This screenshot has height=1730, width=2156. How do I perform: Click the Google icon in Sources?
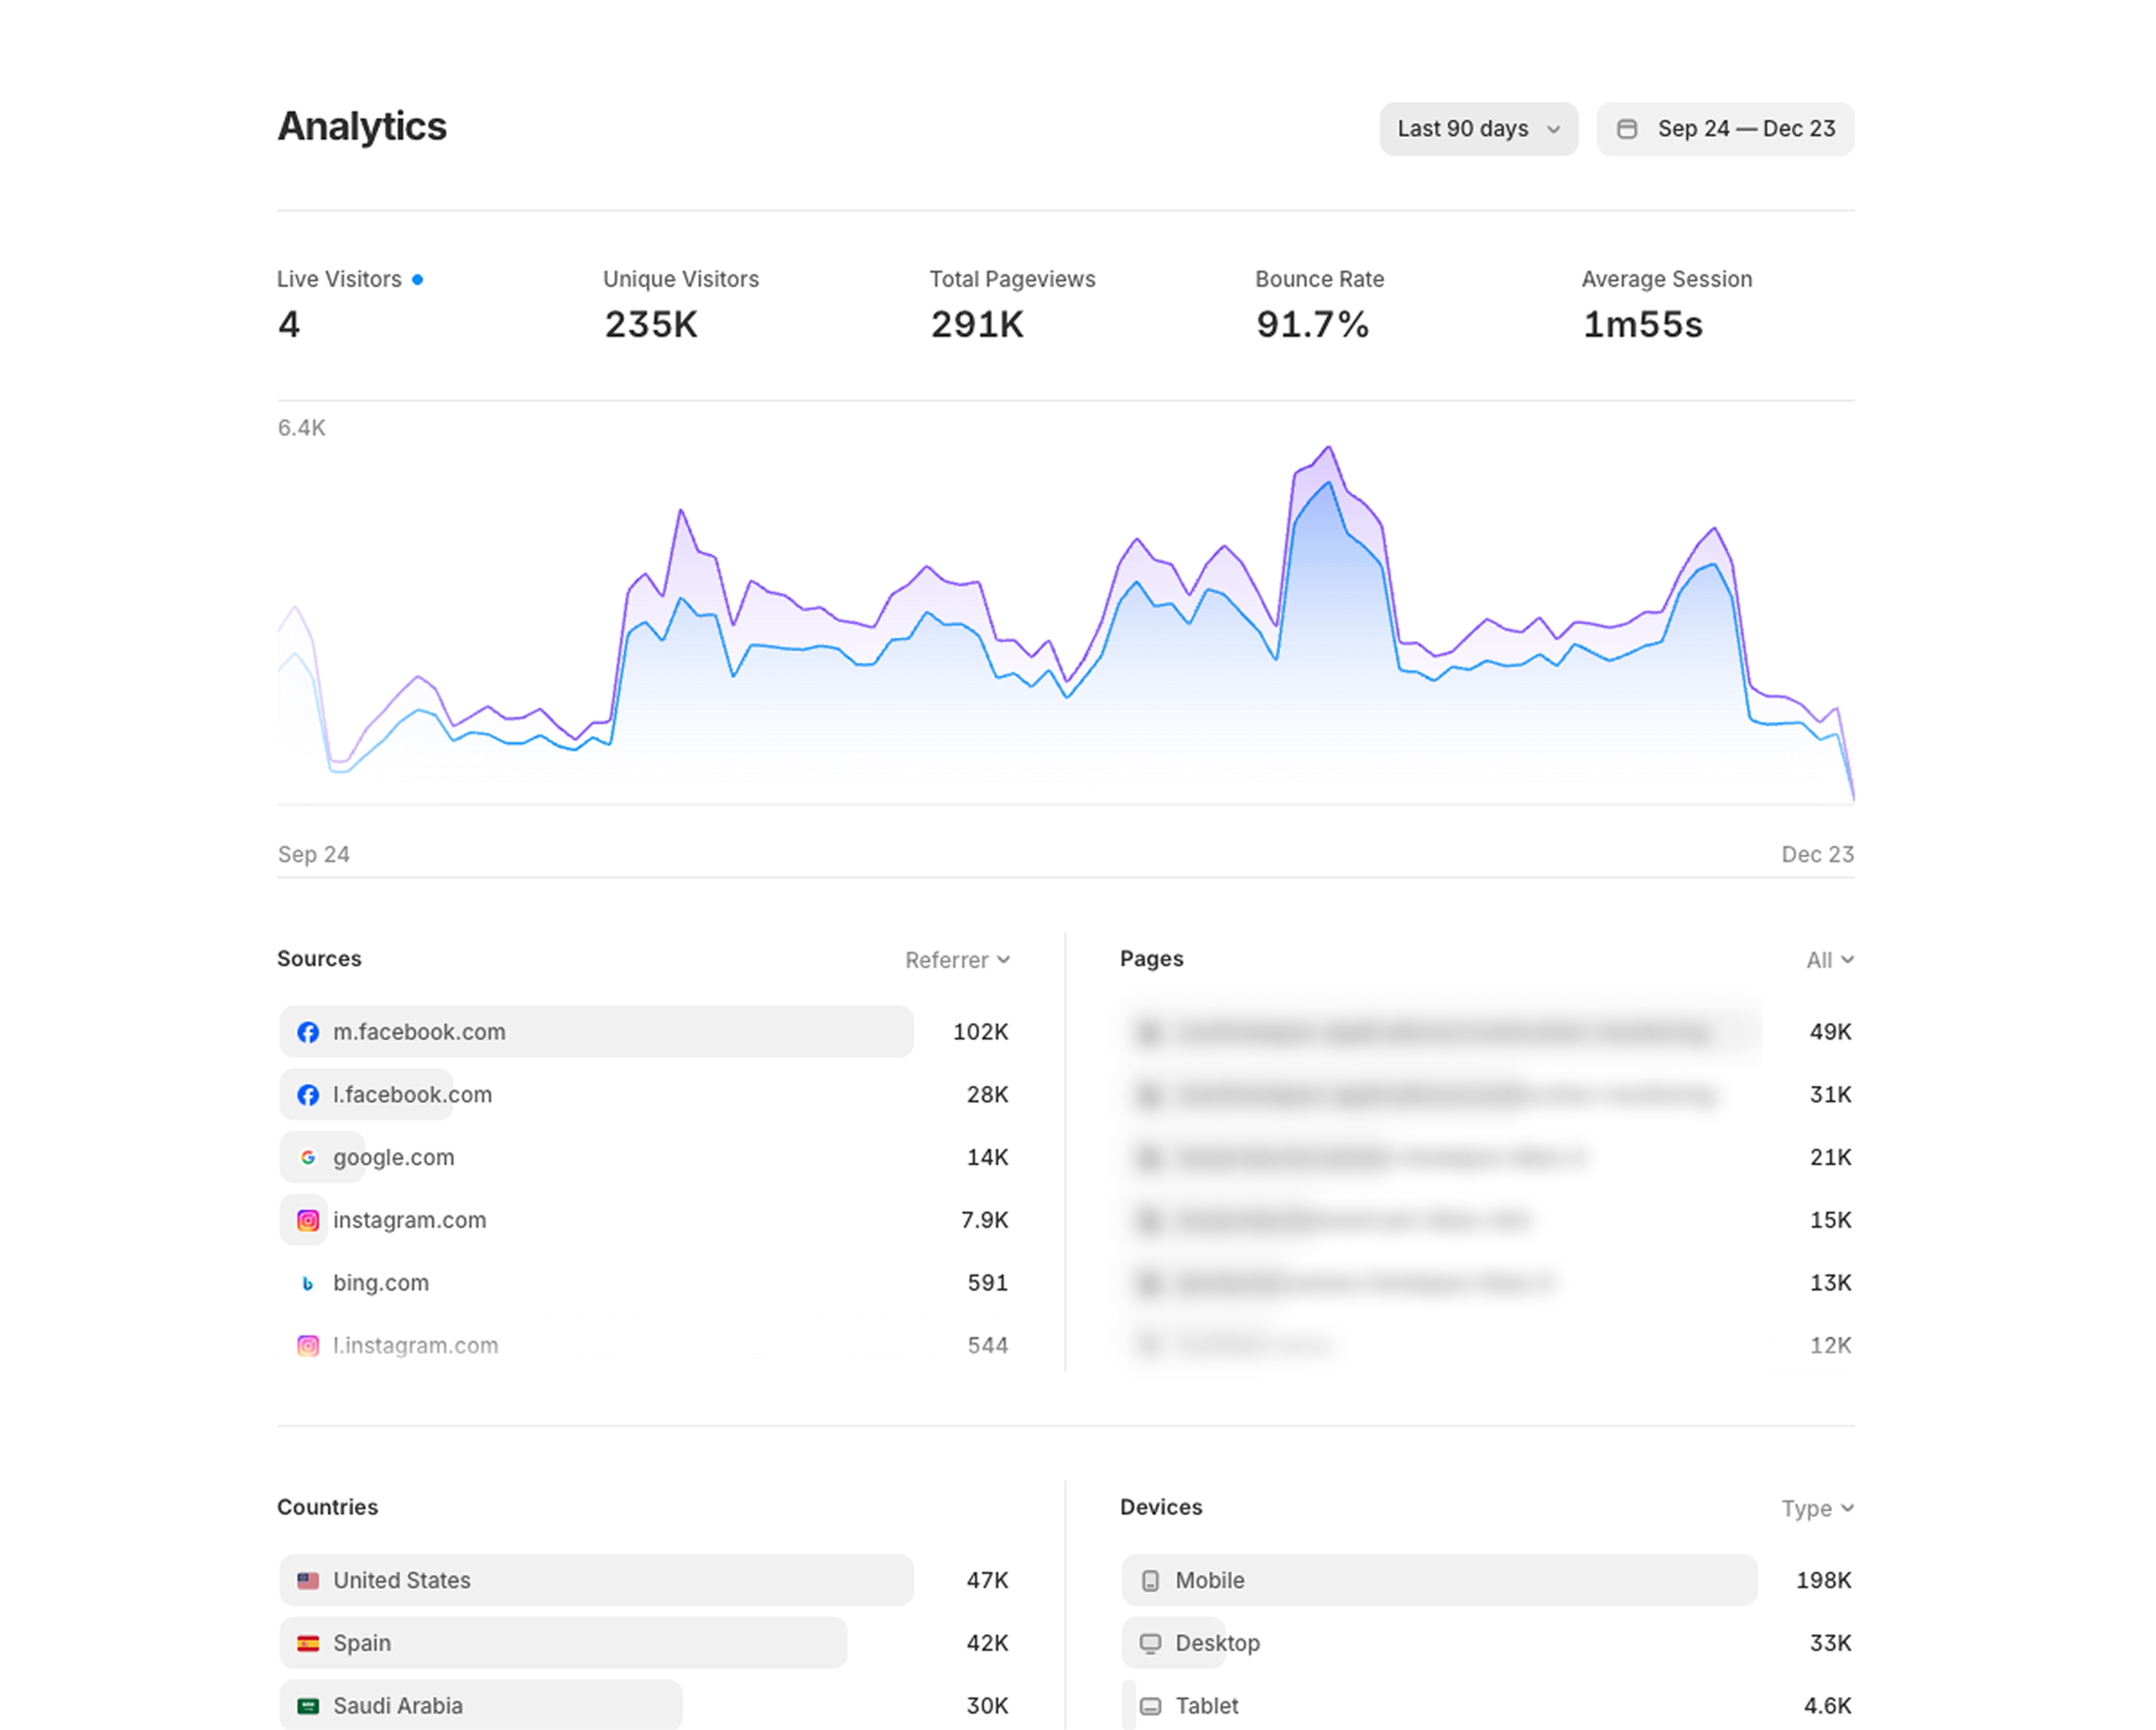(x=308, y=1157)
